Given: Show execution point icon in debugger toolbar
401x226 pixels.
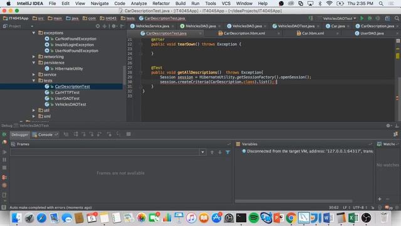Looking at the screenshot, I should pyautogui.click(x=66, y=134).
